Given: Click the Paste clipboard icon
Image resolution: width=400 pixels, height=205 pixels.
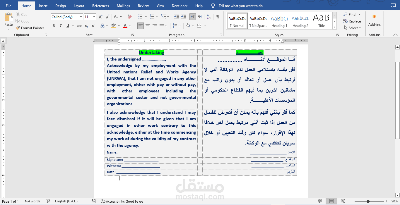Looking at the screenshot, I should [x=9, y=18].
